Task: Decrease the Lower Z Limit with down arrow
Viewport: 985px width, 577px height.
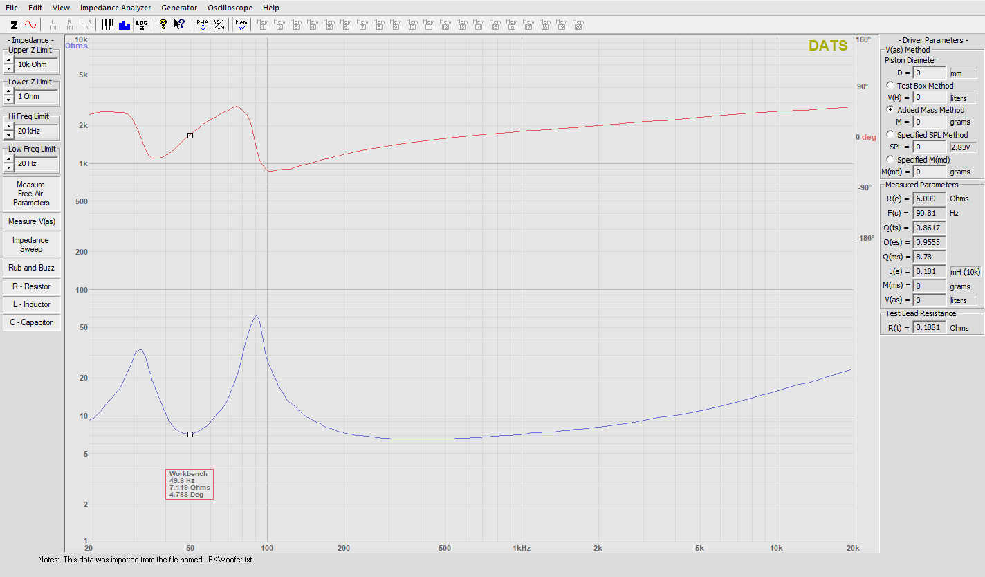Action: tap(8, 100)
